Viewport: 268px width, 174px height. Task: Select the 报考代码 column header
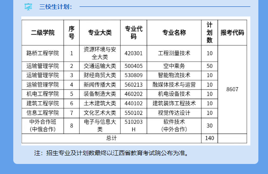(x=232, y=33)
